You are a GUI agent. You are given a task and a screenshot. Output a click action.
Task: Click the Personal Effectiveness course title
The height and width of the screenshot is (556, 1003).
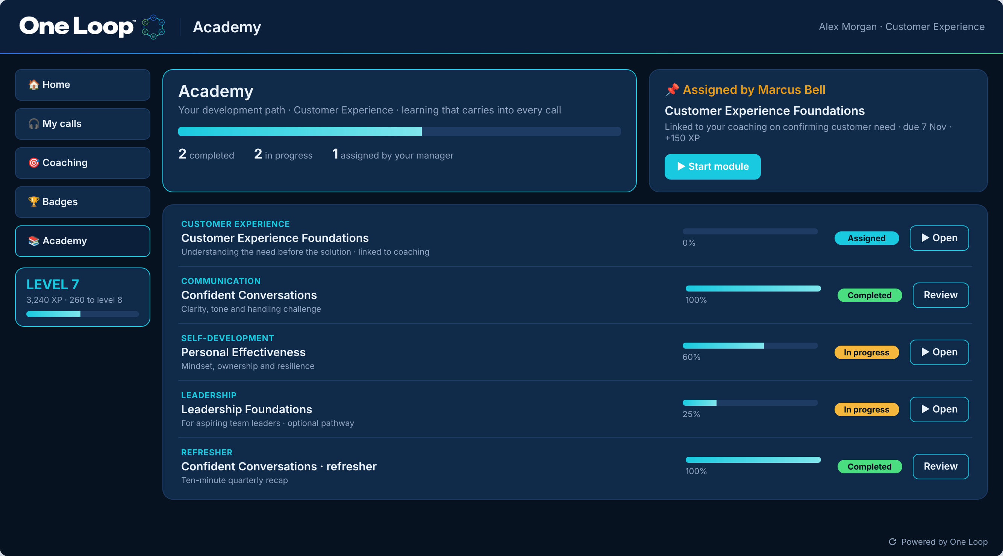[243, 352]
